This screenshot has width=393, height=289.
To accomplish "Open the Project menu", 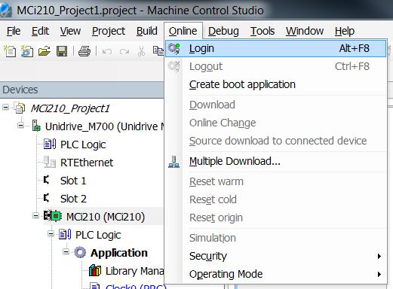I will click(x=109, y=31).
